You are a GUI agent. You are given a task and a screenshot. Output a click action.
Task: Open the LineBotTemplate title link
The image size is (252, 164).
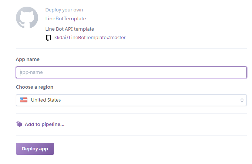click(65, 18)
